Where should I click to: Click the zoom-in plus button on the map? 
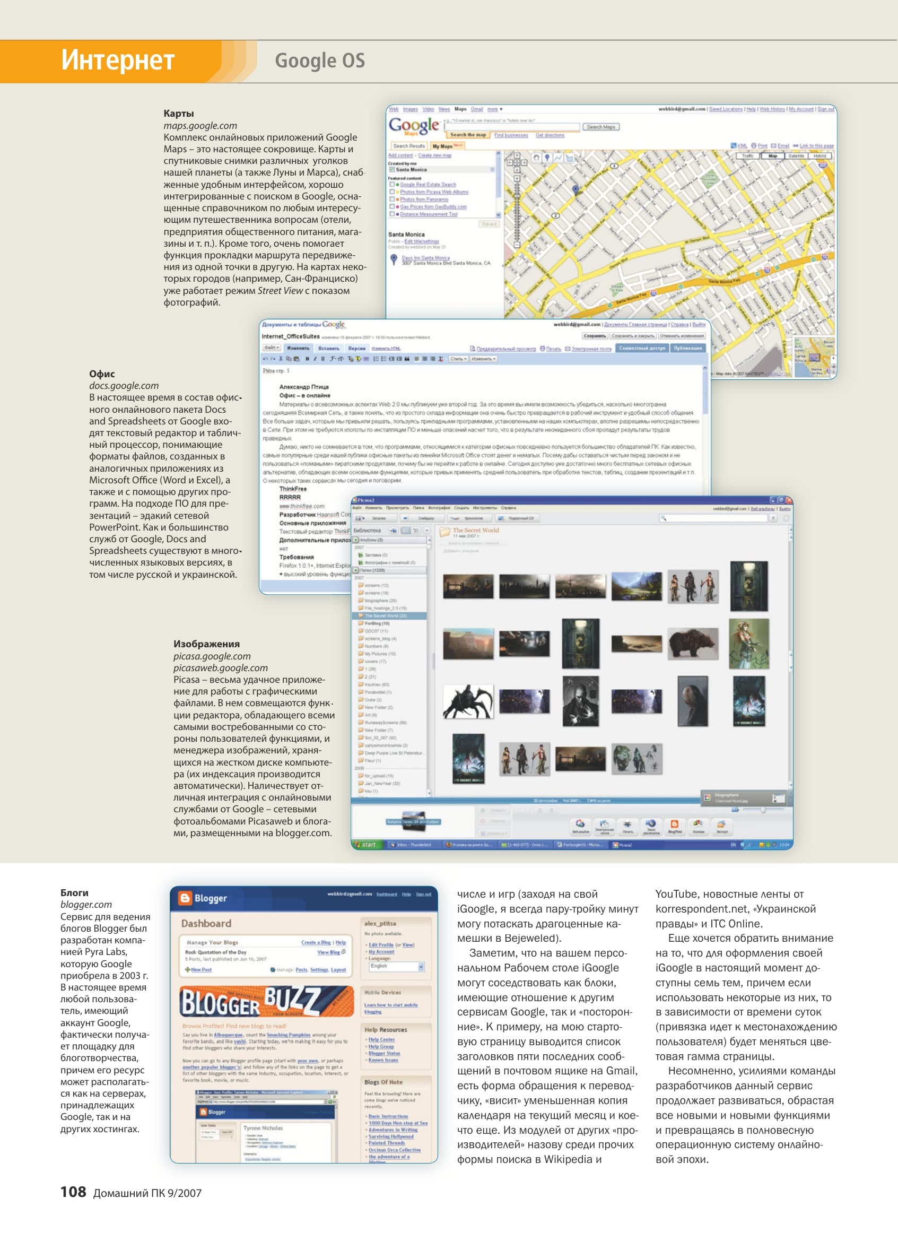(x=517, y=178)
